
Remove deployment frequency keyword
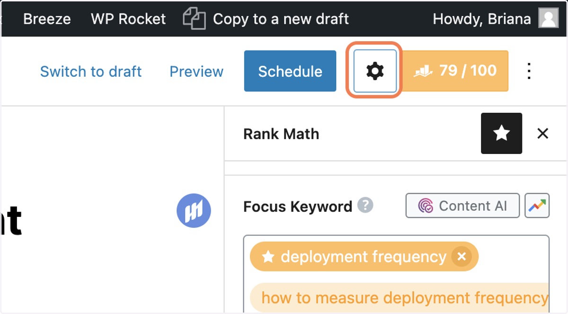(461, 257)
